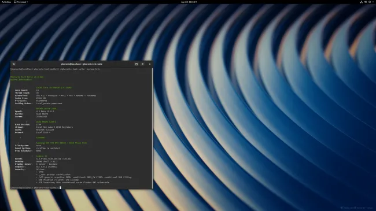Viewport: 376px width, 211px height.
Task: Click the 'Audio:' label
Action: 19,129
